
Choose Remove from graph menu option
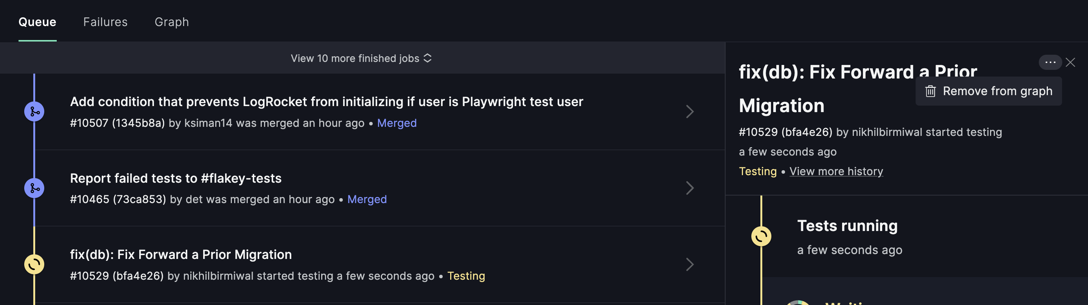coord(997,91)
